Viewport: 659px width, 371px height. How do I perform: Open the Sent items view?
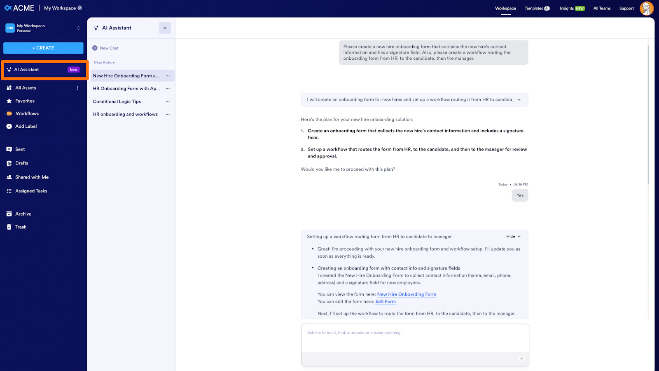point(20,149)
